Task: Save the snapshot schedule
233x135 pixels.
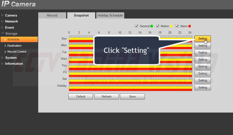Action: coord(132,96)
